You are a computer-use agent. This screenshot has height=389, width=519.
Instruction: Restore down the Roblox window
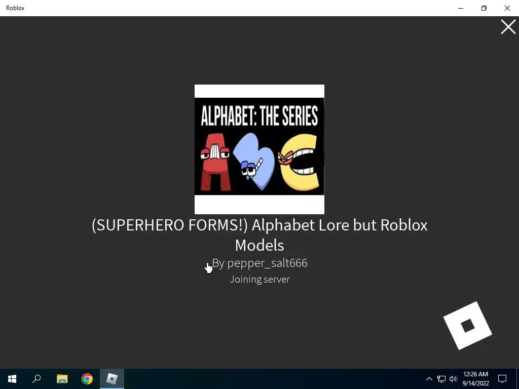(484, 8)
